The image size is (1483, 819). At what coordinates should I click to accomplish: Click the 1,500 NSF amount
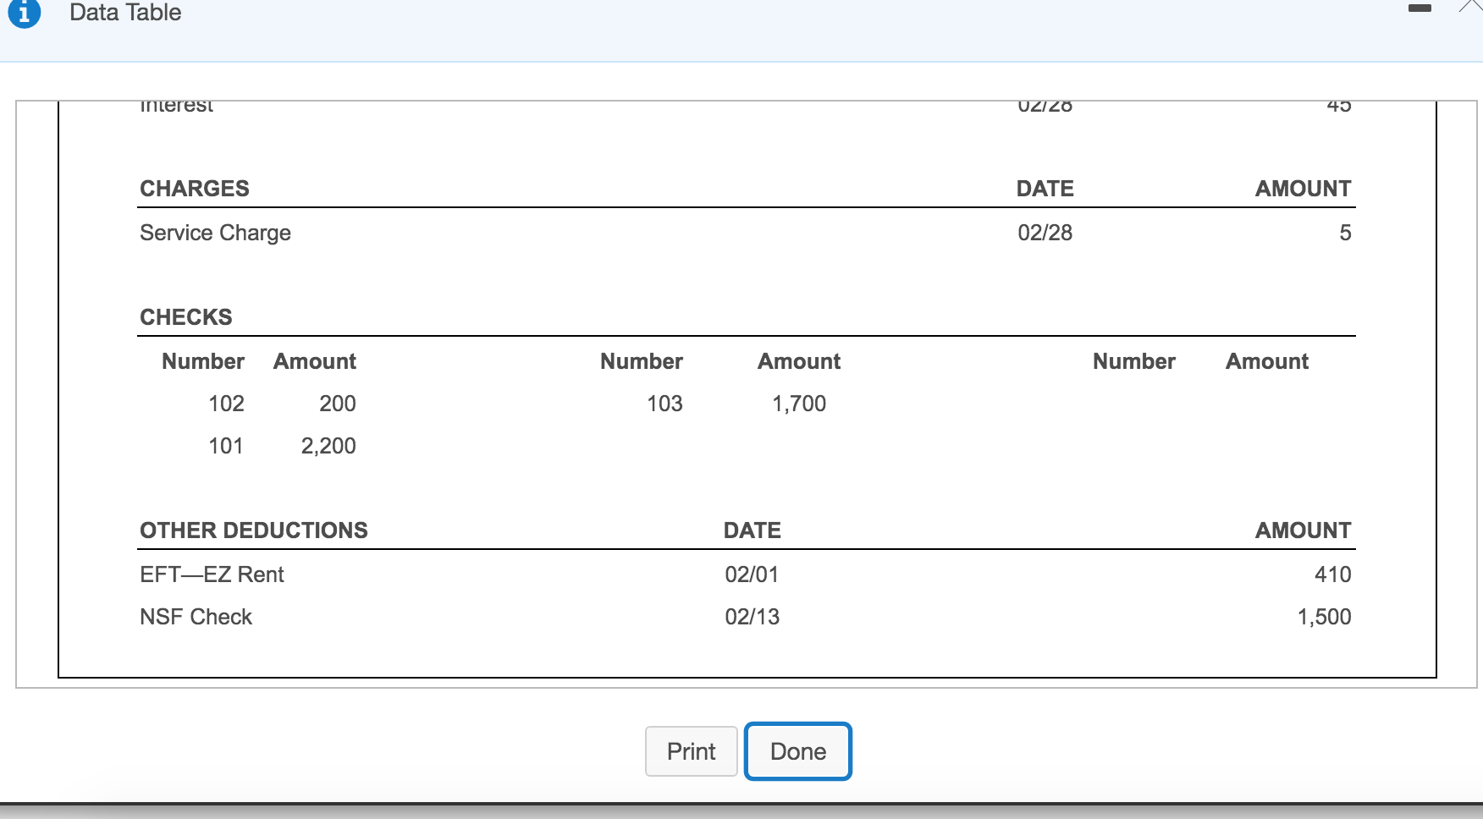tap(1324, 617)
